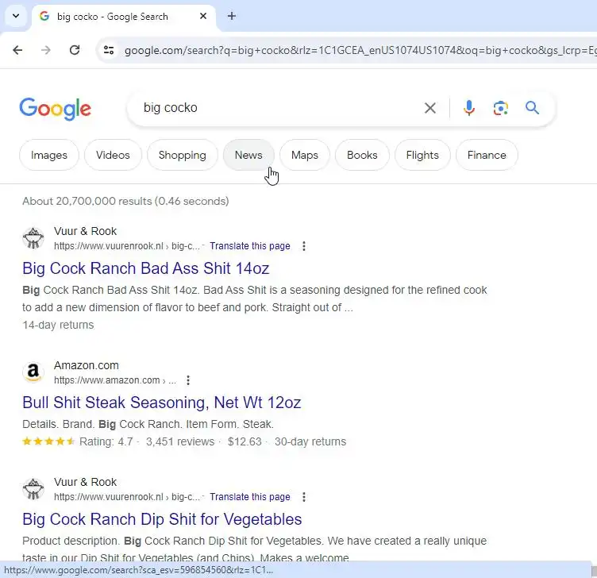
Task: Open a new browser tab
Action: pos(232,16)
